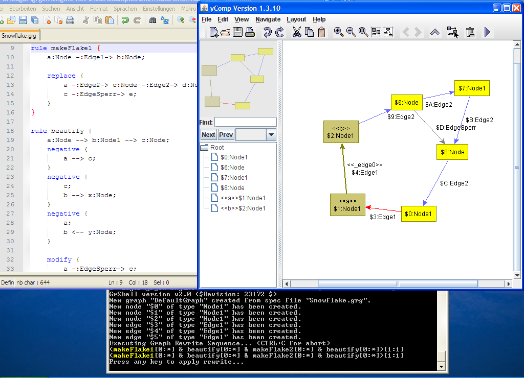Click the yComp save diskette icon
Viewport: 524px width, 378px height.
238,32
